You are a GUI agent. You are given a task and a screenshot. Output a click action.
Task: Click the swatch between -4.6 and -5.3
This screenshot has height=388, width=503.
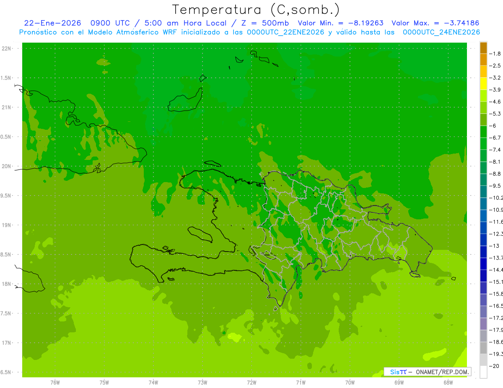(x=483, y=107)
